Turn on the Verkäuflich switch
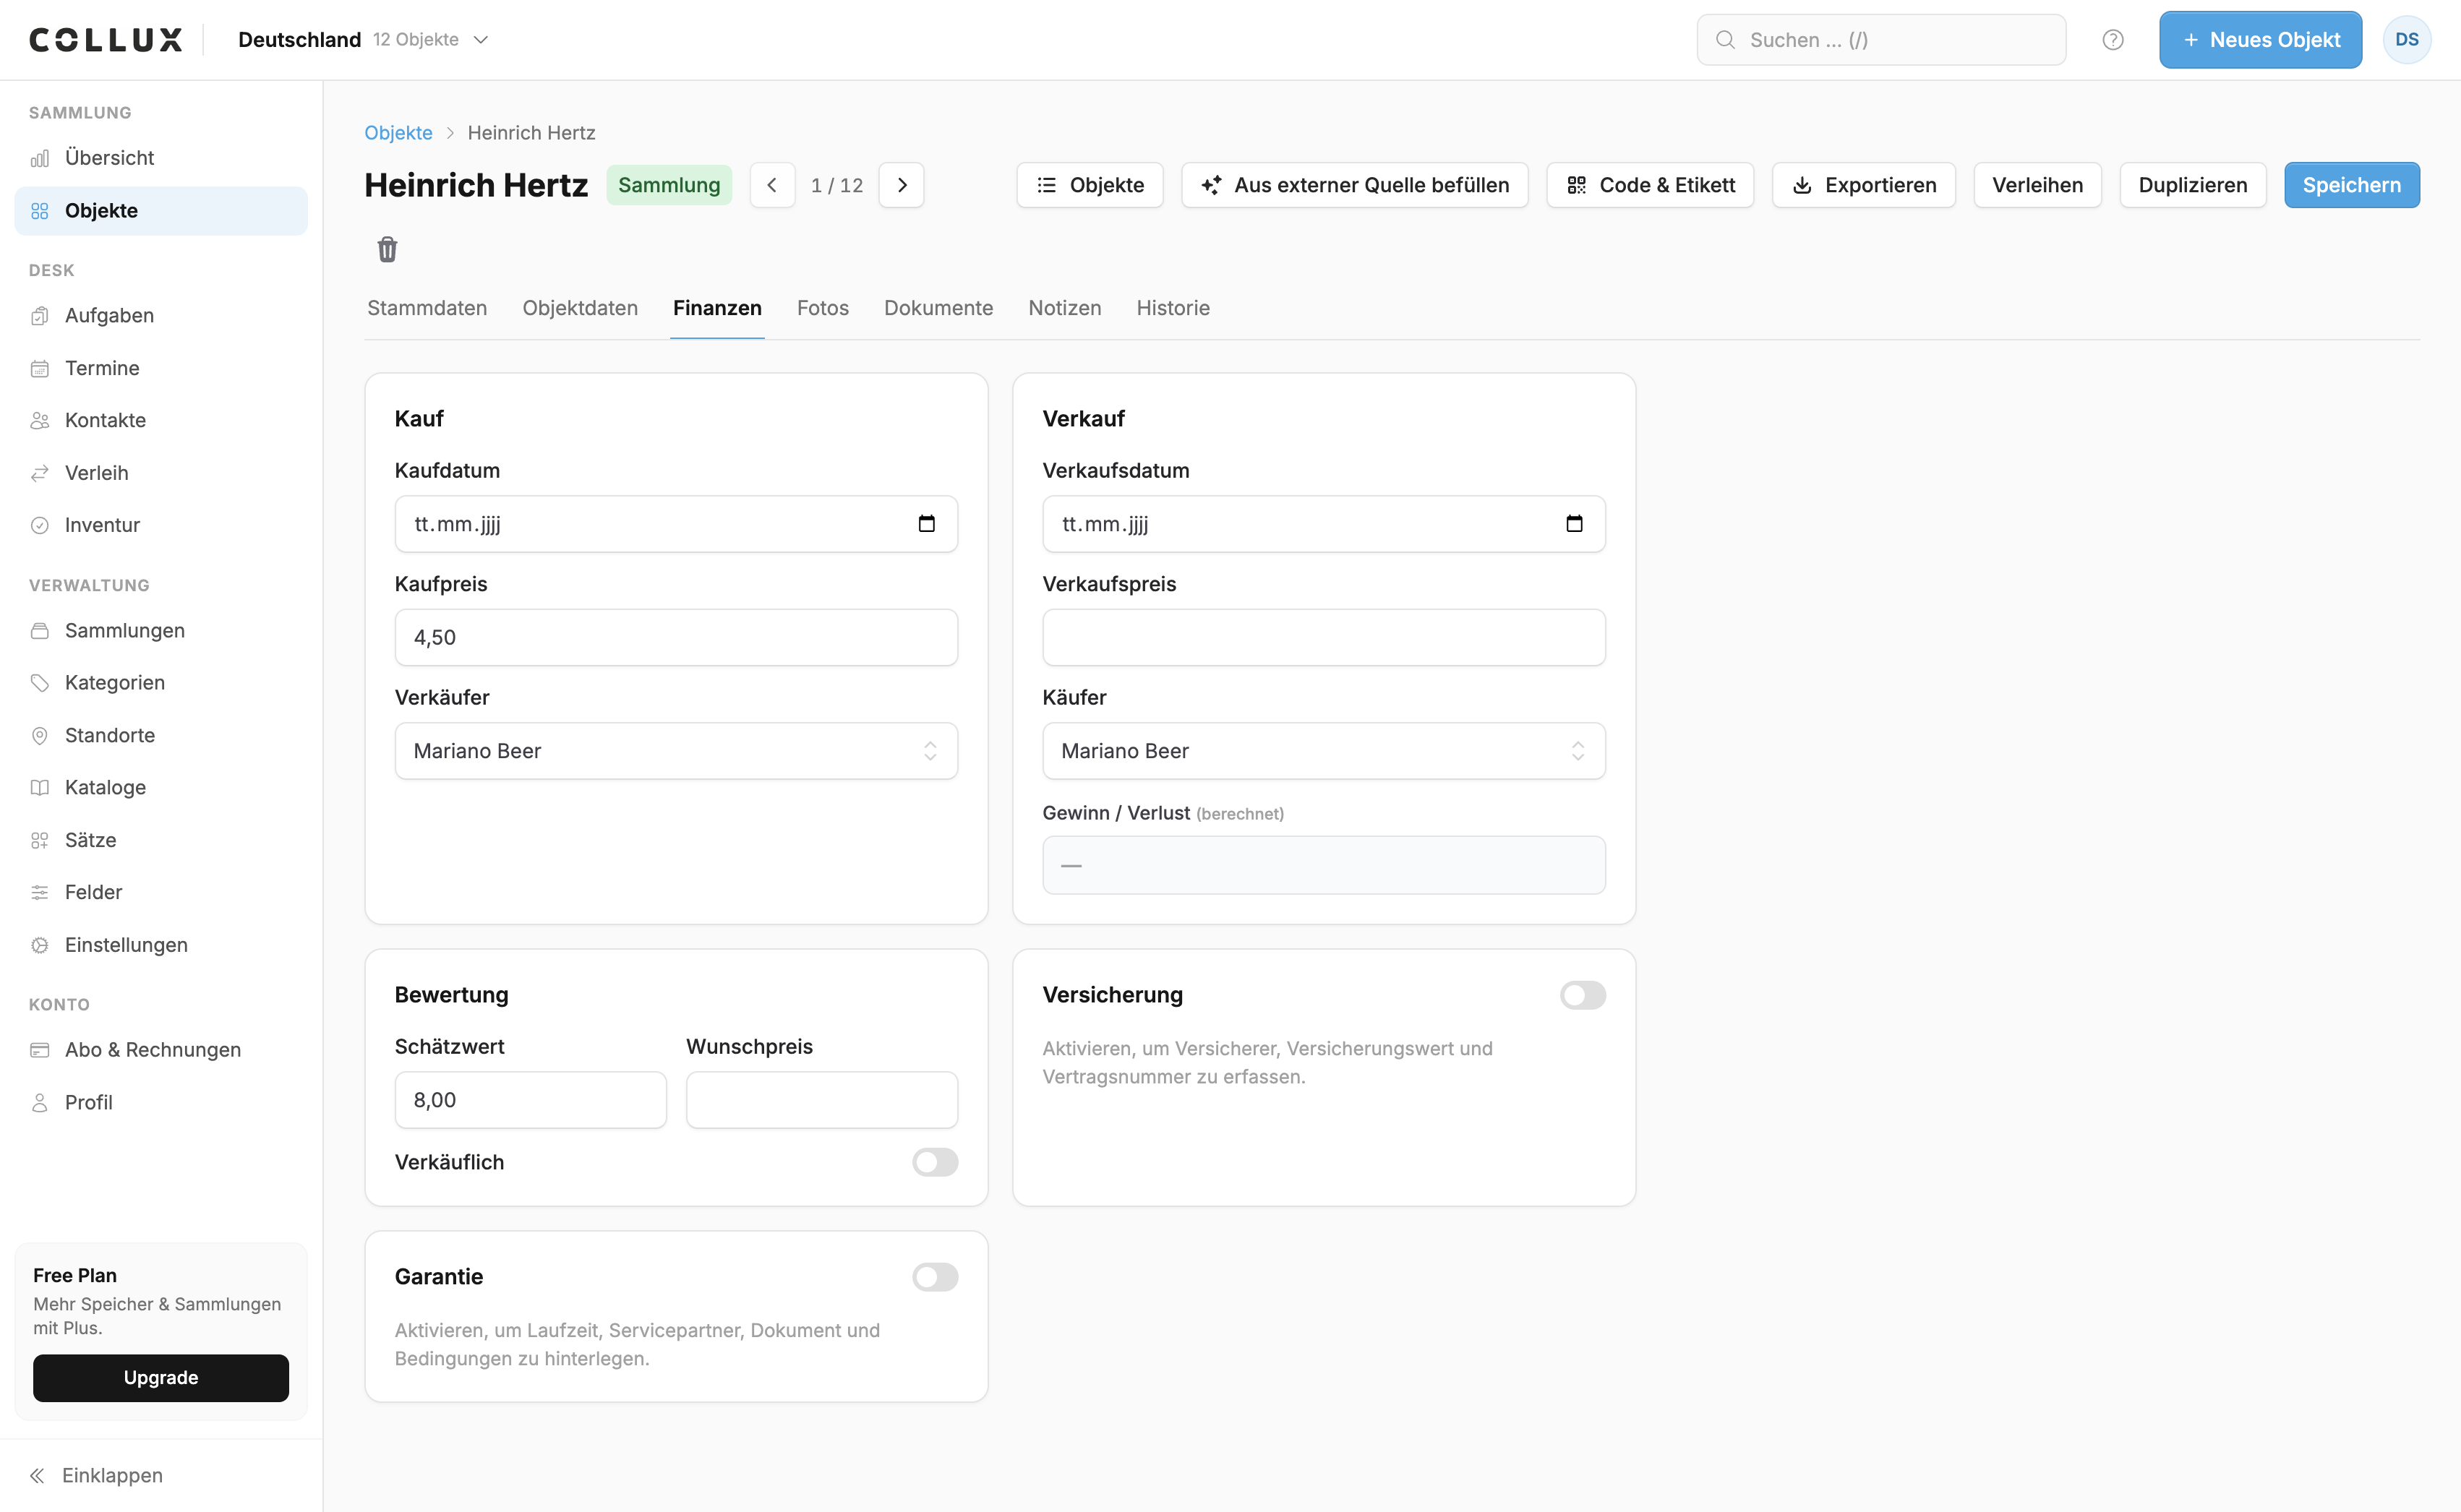This screenshot has width=2461, height=1512. click(x=935, y=1162)
